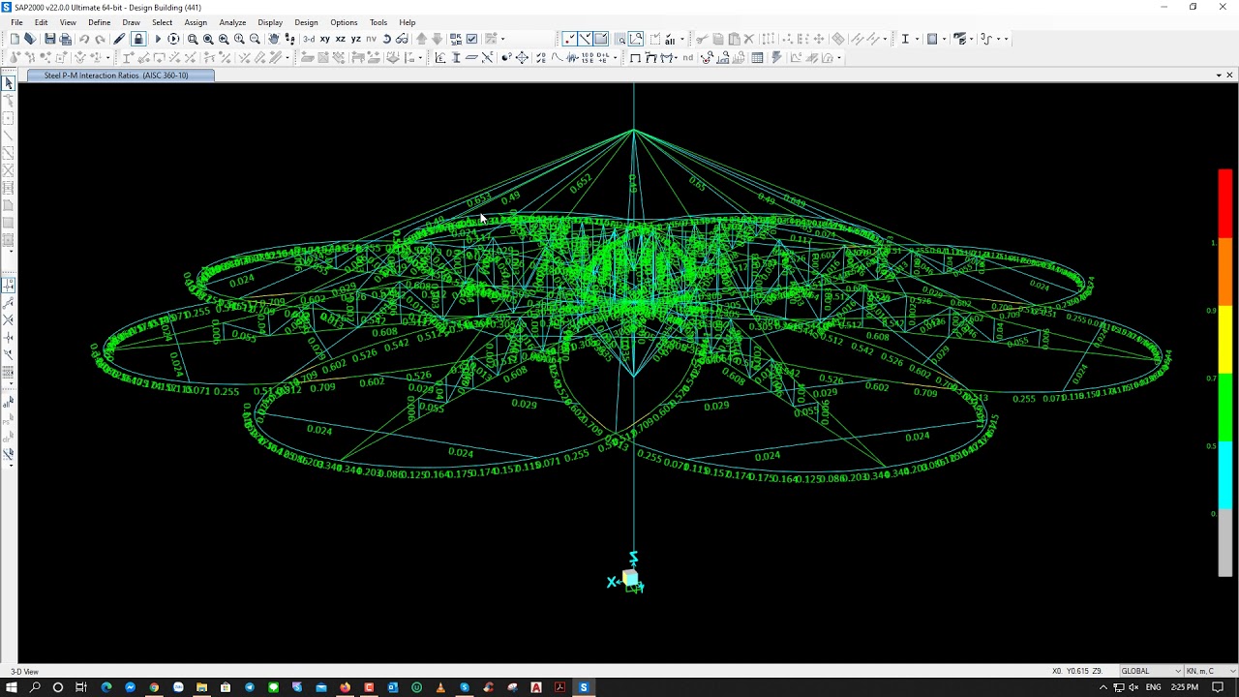Toggle object shrink view icon

click(x=456, y=39)
